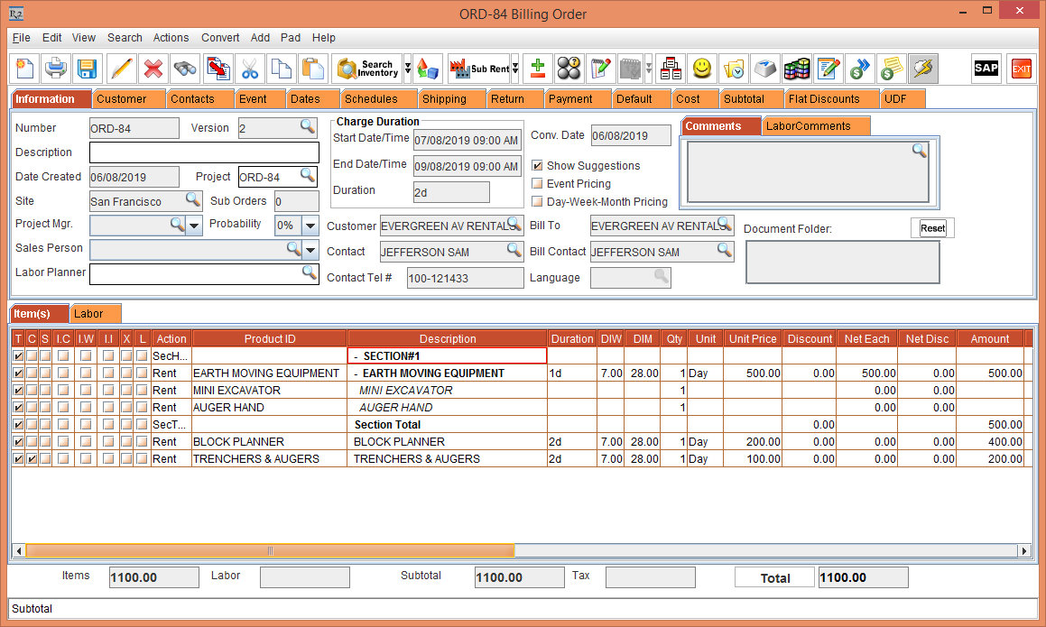This screenshot has height=627, width=1046.
Task: Click the Customer lookup magnifier for EVERGREEN AV RENTAL
Action: [514, 225]
